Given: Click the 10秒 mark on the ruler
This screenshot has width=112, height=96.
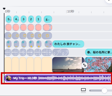Looking at the screenshot, I should tap(71, 11).
